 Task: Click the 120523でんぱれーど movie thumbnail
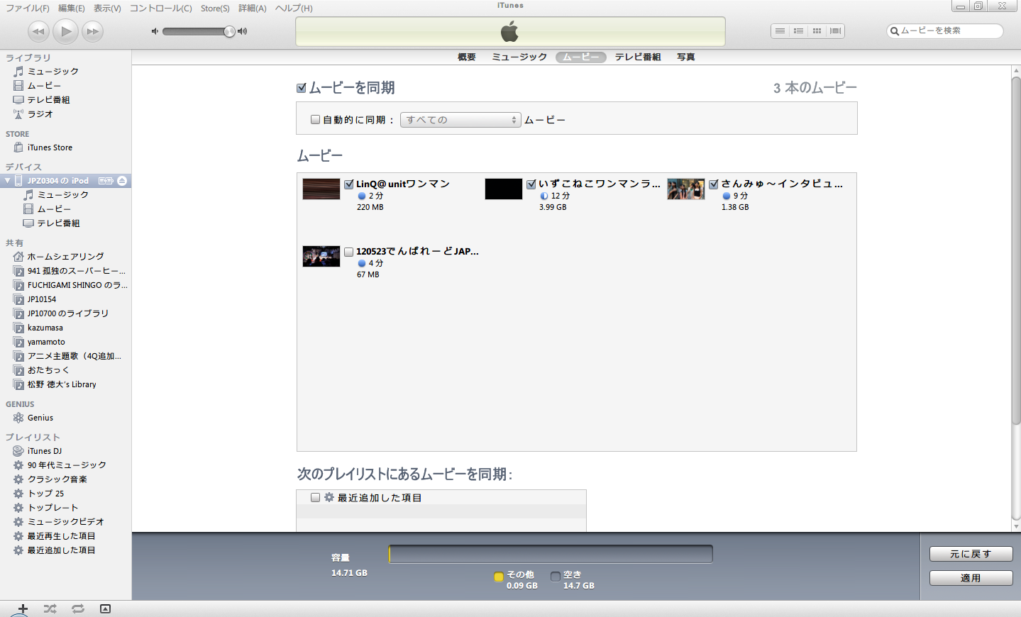tap(321, 257)
